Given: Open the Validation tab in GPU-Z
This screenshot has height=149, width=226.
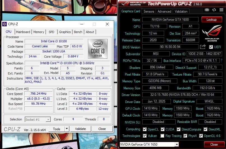Looking at the screenshot, I should tap(181, 11).
